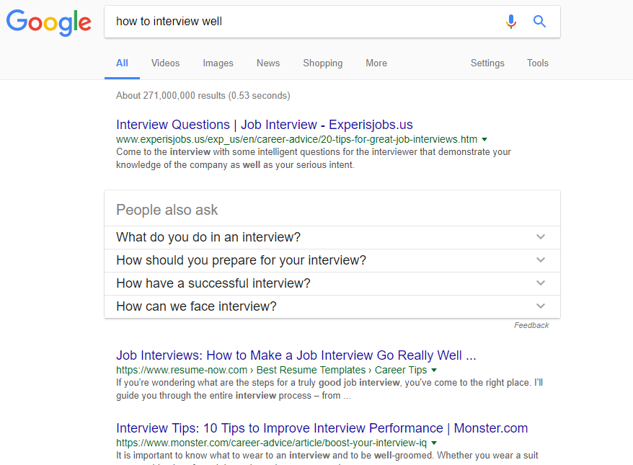Expand 'How should you prepare for your interview?'

click(332, 260)
